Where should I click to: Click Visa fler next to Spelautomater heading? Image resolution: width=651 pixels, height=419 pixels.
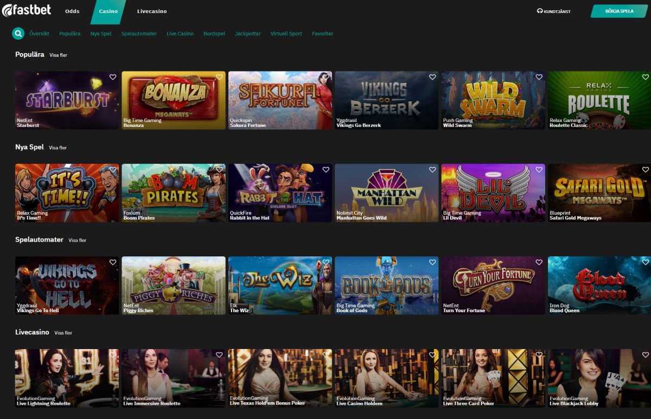[x=77, y=240]
